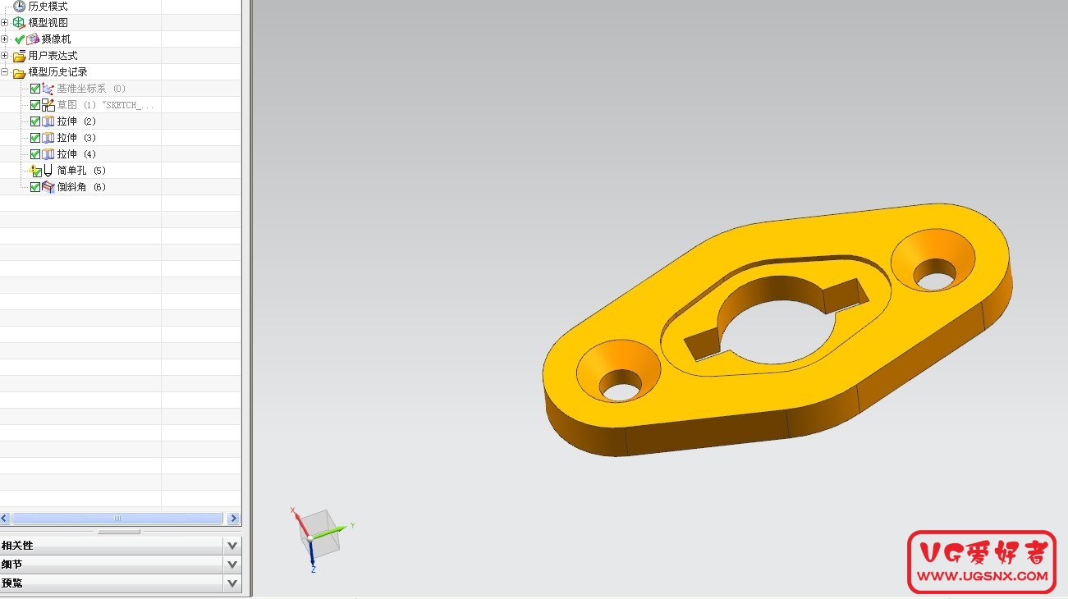Select the 历史模式 label

[x=48, y=6]
